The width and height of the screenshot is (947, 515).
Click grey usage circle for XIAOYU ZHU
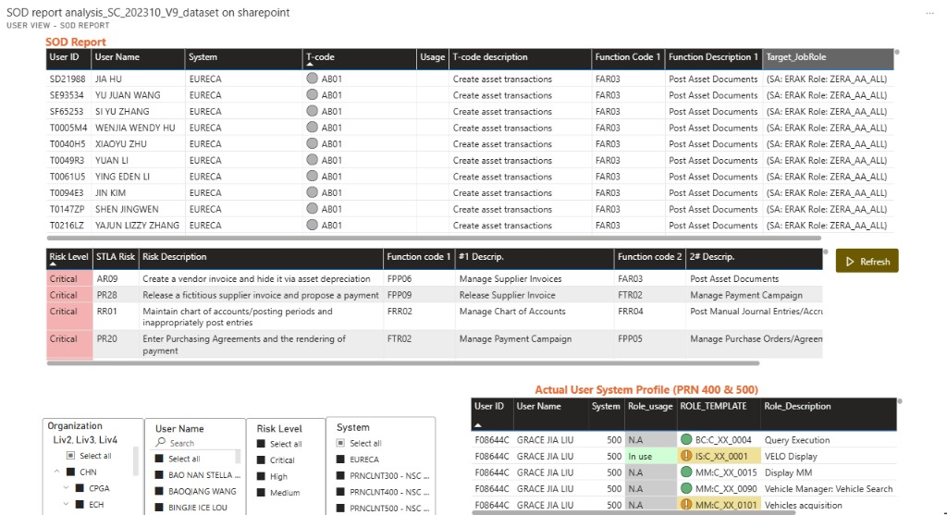(312, 143)
